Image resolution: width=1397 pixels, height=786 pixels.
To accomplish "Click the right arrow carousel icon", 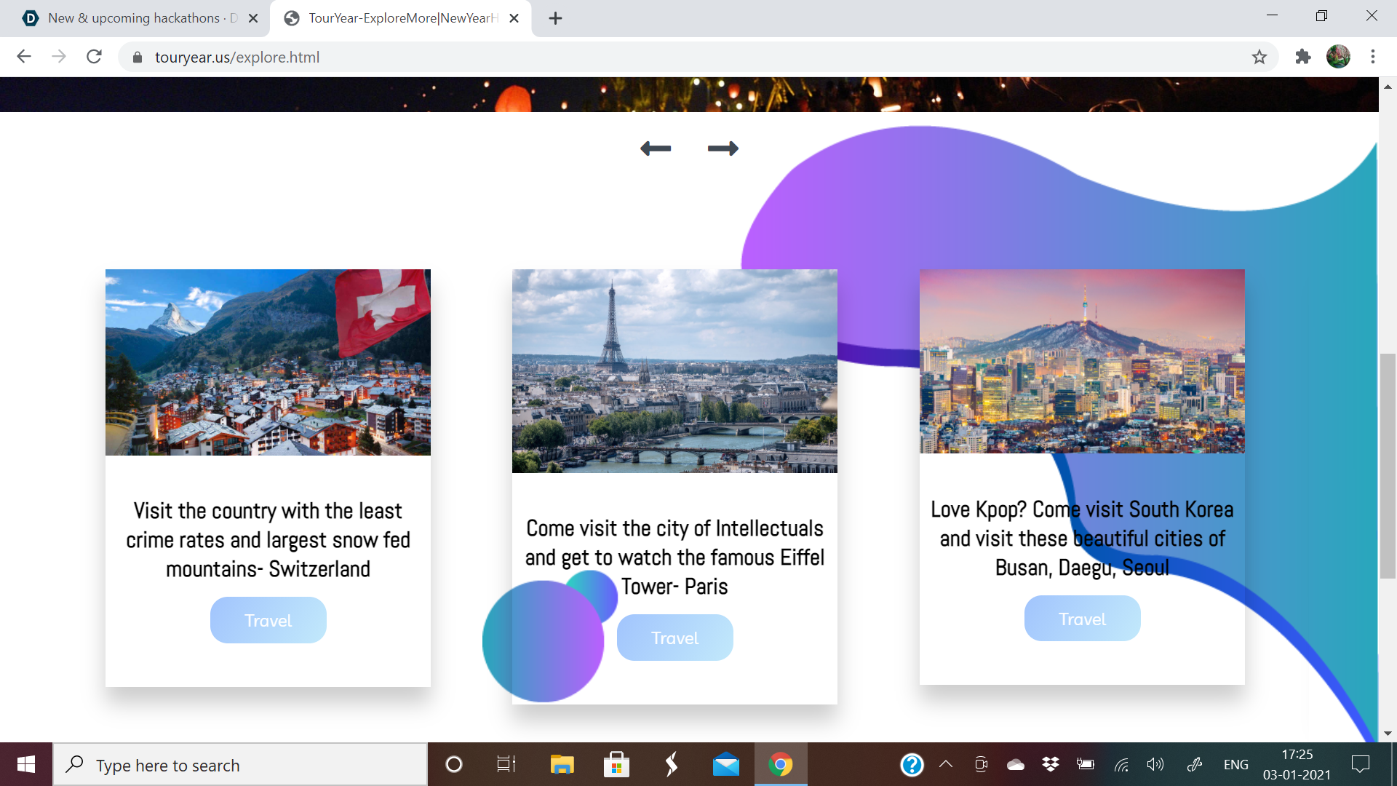I will coord(723,148).
